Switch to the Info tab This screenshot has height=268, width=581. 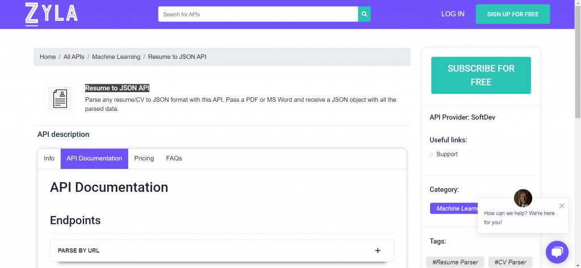[49, 159]
